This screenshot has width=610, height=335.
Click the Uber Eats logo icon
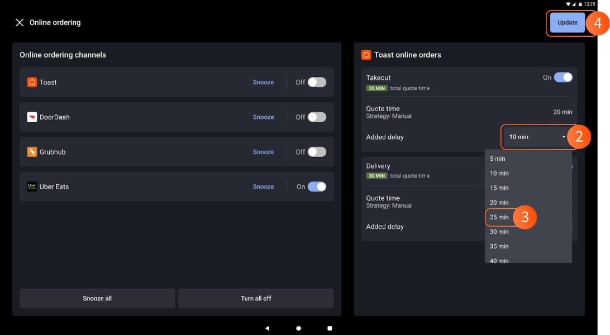[x=32, y=186]
